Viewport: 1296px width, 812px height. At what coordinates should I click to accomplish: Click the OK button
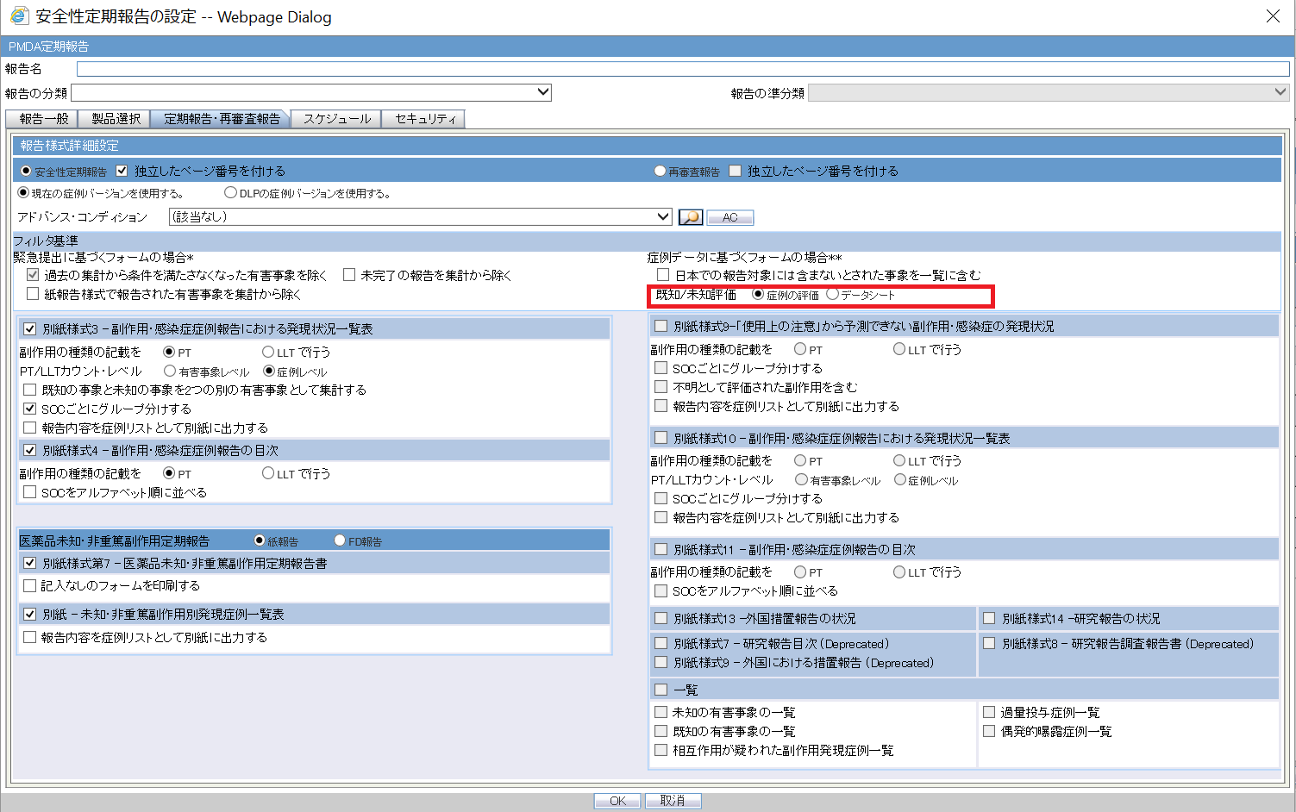(617, 801)
